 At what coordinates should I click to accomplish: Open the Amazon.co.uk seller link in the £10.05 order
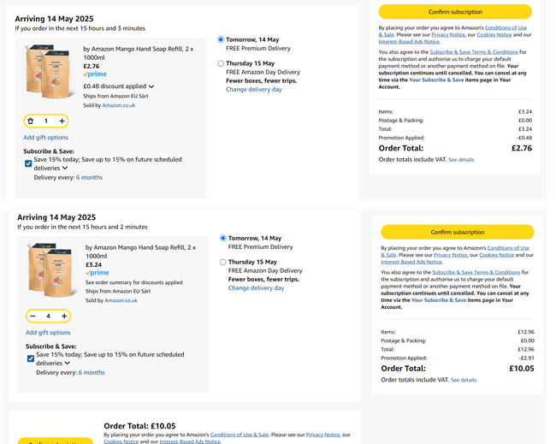pos(121,300)
